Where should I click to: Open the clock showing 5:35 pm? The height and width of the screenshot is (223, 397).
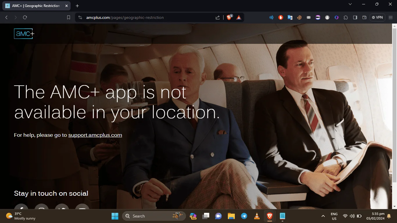pyautogui.click(x=375, y=216)
